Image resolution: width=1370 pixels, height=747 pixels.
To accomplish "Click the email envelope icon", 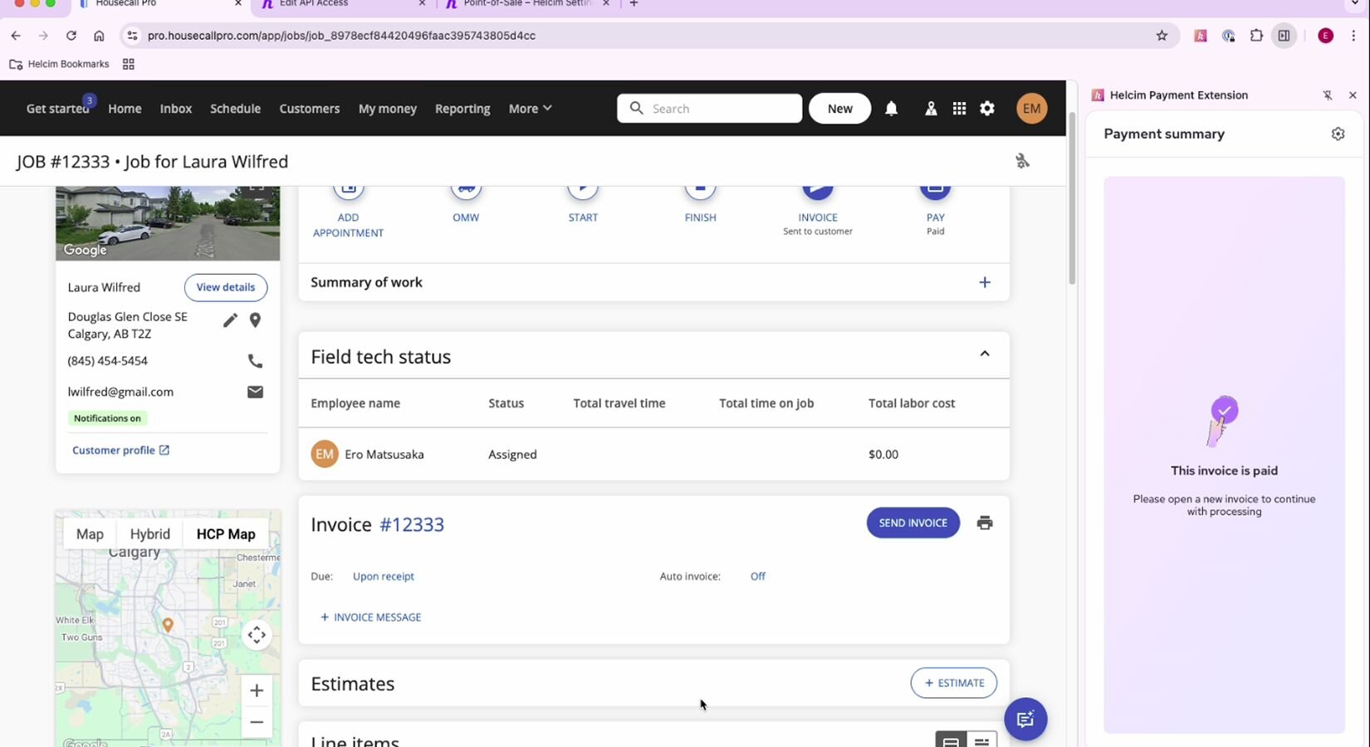I will point(255,392).
